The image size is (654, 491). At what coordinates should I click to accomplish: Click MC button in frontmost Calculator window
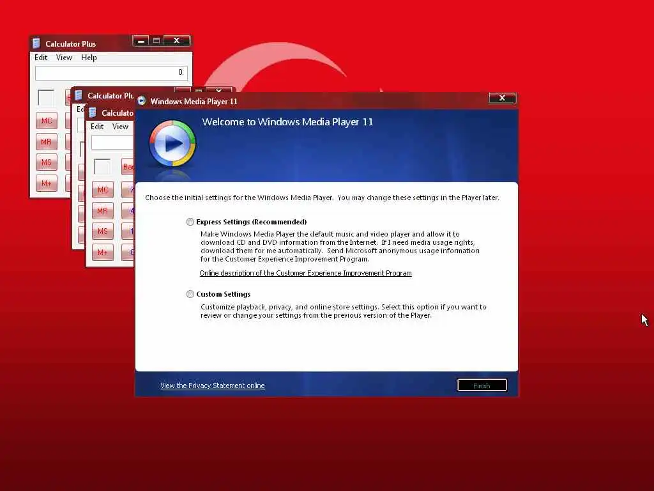103,190
